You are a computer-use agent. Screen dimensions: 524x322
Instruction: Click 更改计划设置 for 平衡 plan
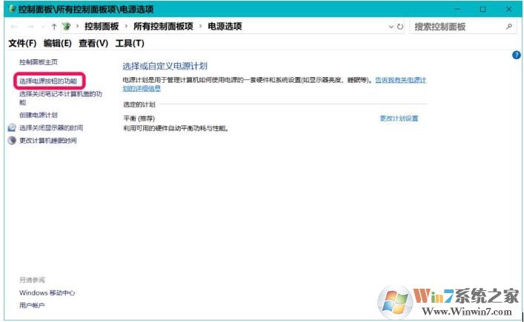click(399, 118)
